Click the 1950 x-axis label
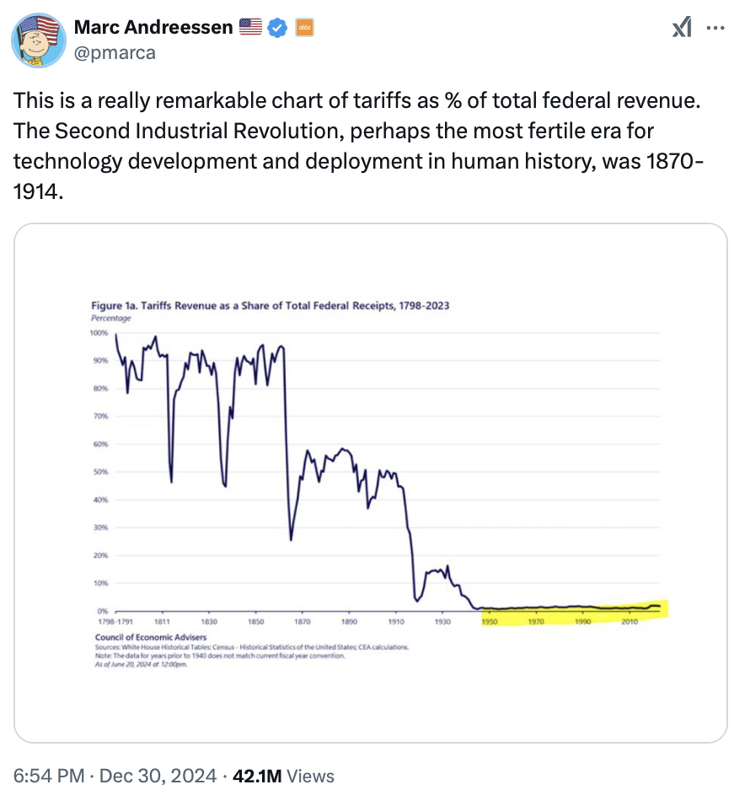Viewport: 745px width, 806px height. pos(489,621)
